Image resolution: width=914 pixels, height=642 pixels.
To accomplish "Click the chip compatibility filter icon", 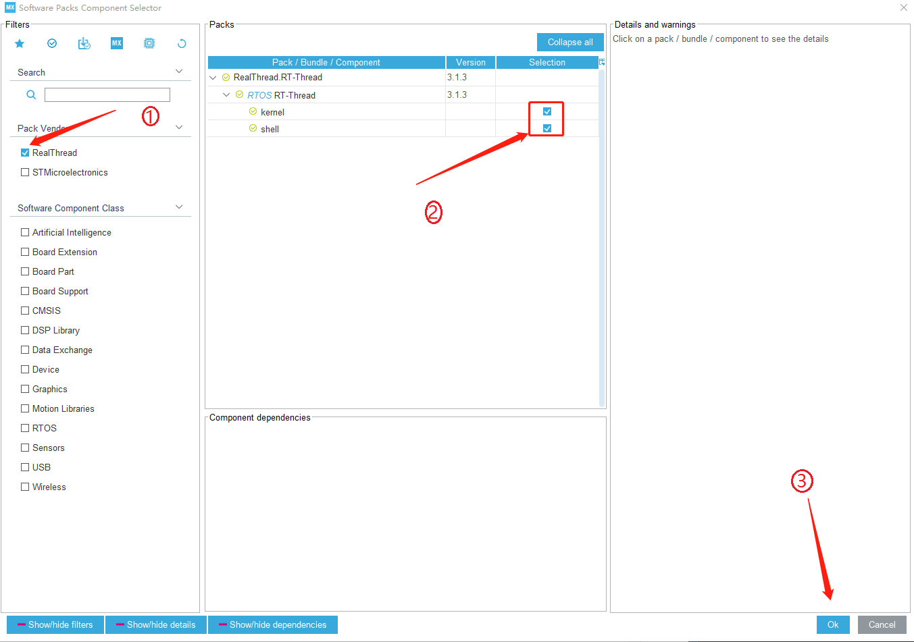I will (149, 44).
